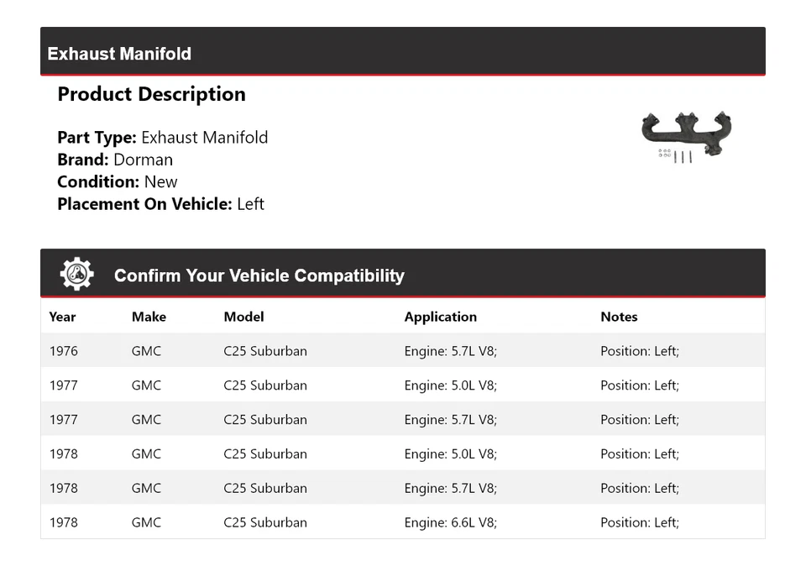Click the Brand: Dorman text

point(115,160)
